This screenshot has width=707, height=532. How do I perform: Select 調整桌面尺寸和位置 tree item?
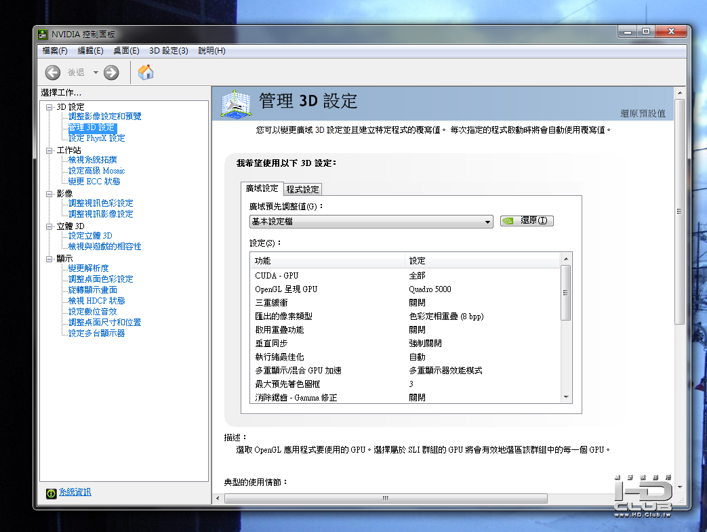click(x=104, y=323)
